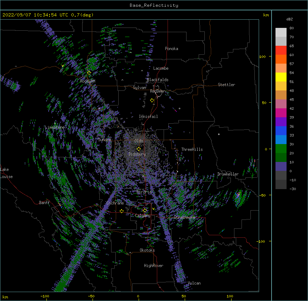308x301 pixels.
Task: Click the Vulcan label
Action: tap(194, 283)
